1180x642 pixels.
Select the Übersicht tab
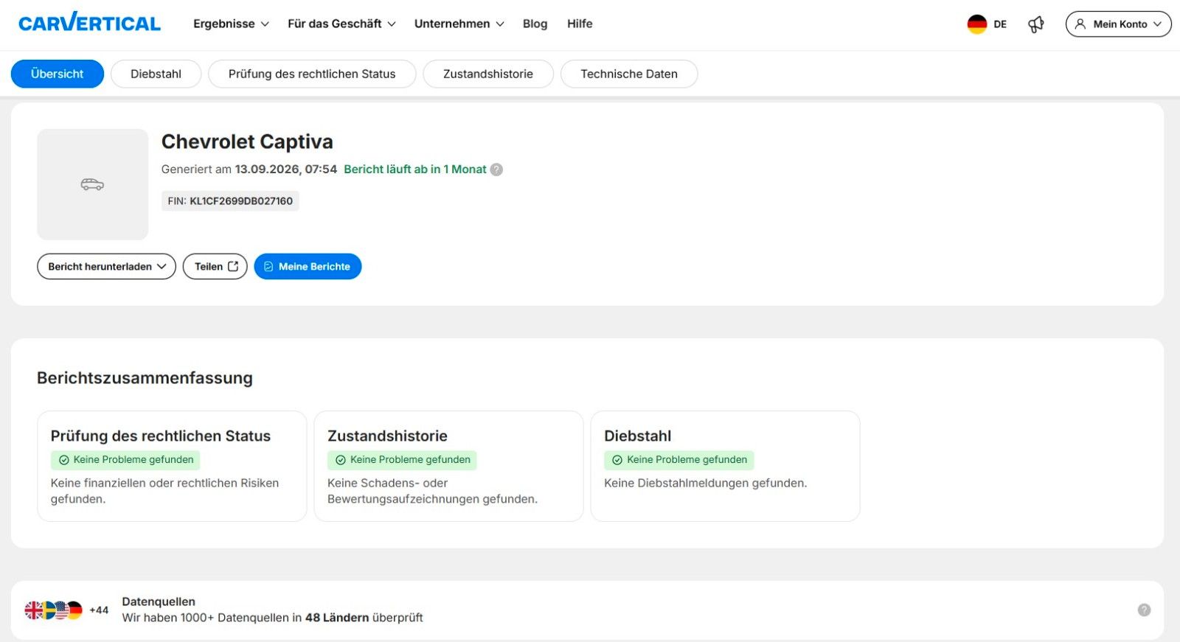coord(58,74)
